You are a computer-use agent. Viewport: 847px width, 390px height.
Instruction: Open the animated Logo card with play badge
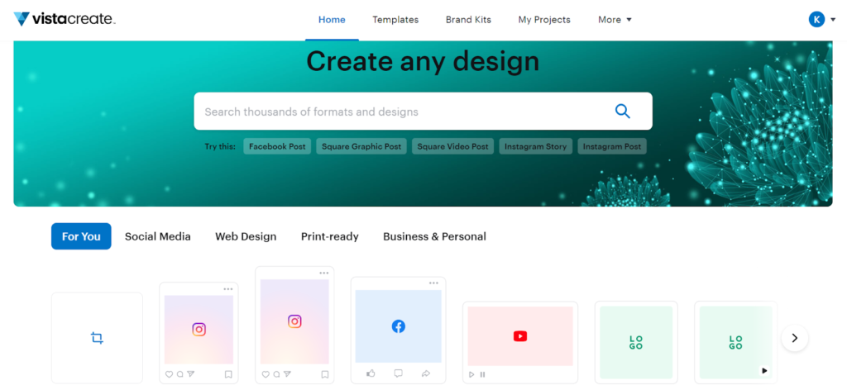[735, 342]
